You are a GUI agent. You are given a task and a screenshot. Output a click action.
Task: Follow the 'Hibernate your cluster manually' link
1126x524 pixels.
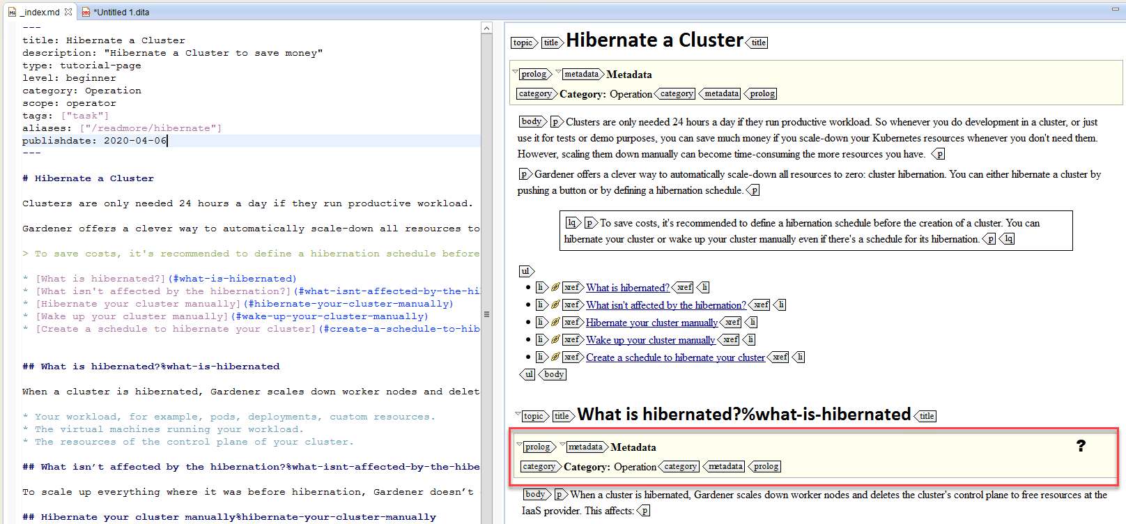(651, 323)
